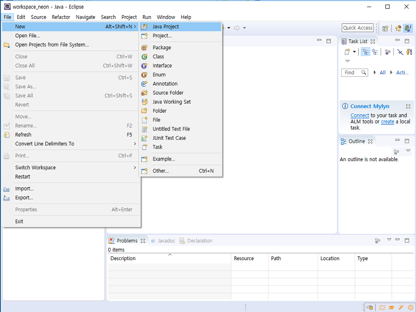Click the Resource column header

[x=250, y=259]
